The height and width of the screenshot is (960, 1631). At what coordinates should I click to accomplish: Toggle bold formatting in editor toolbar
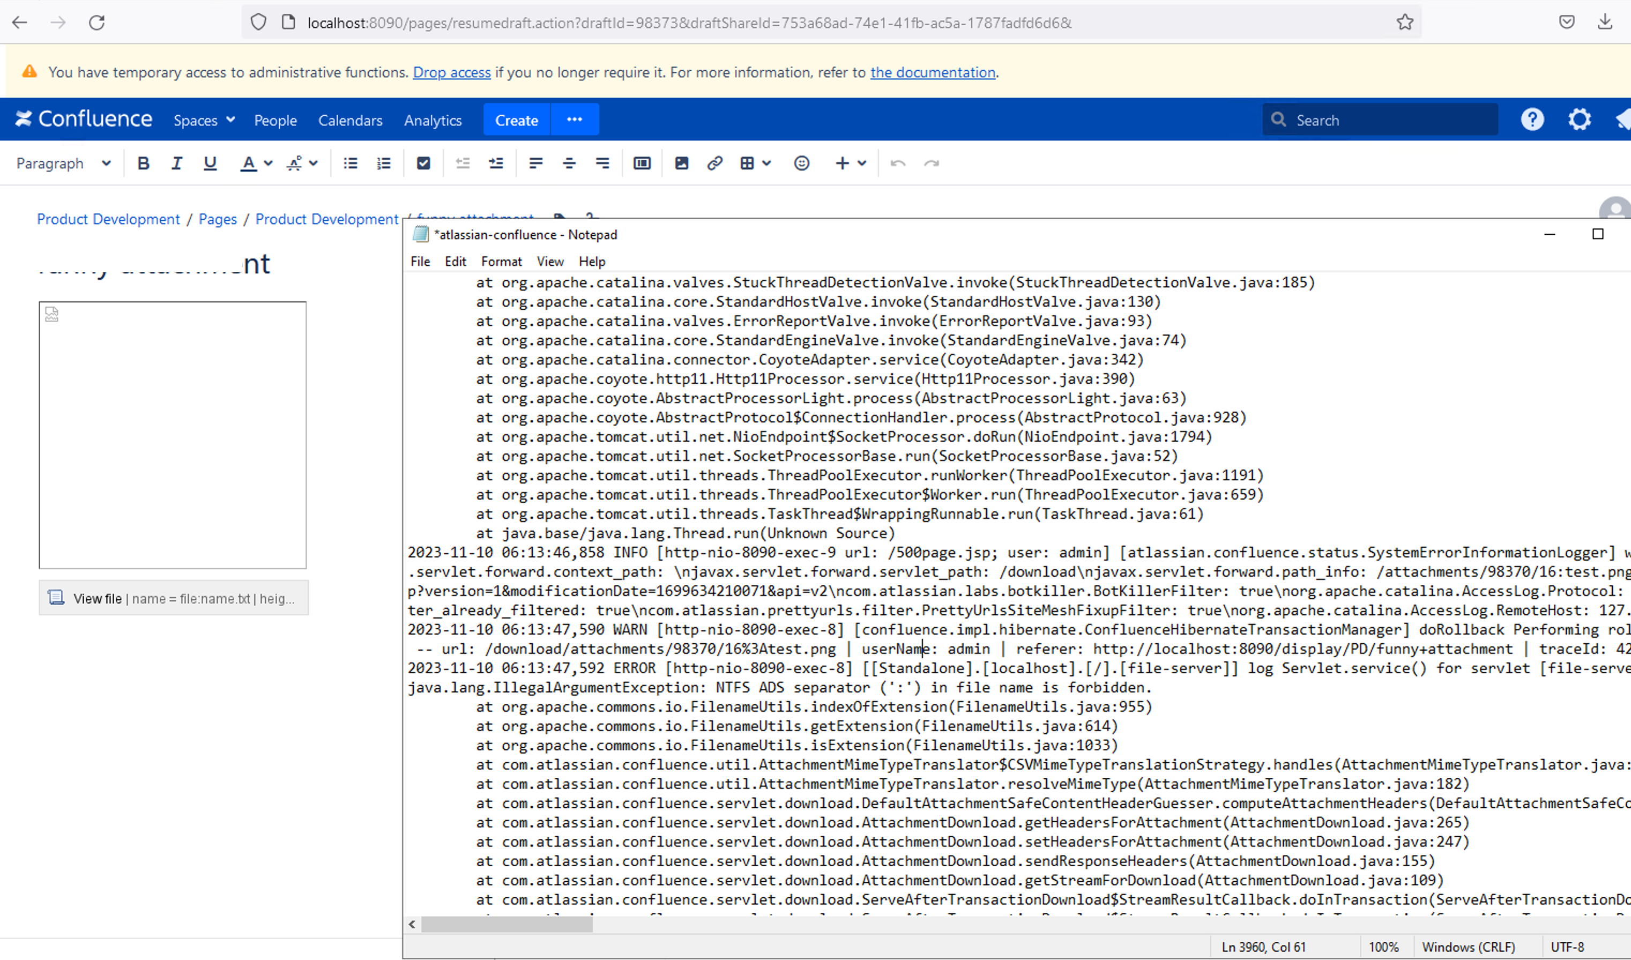143,163
